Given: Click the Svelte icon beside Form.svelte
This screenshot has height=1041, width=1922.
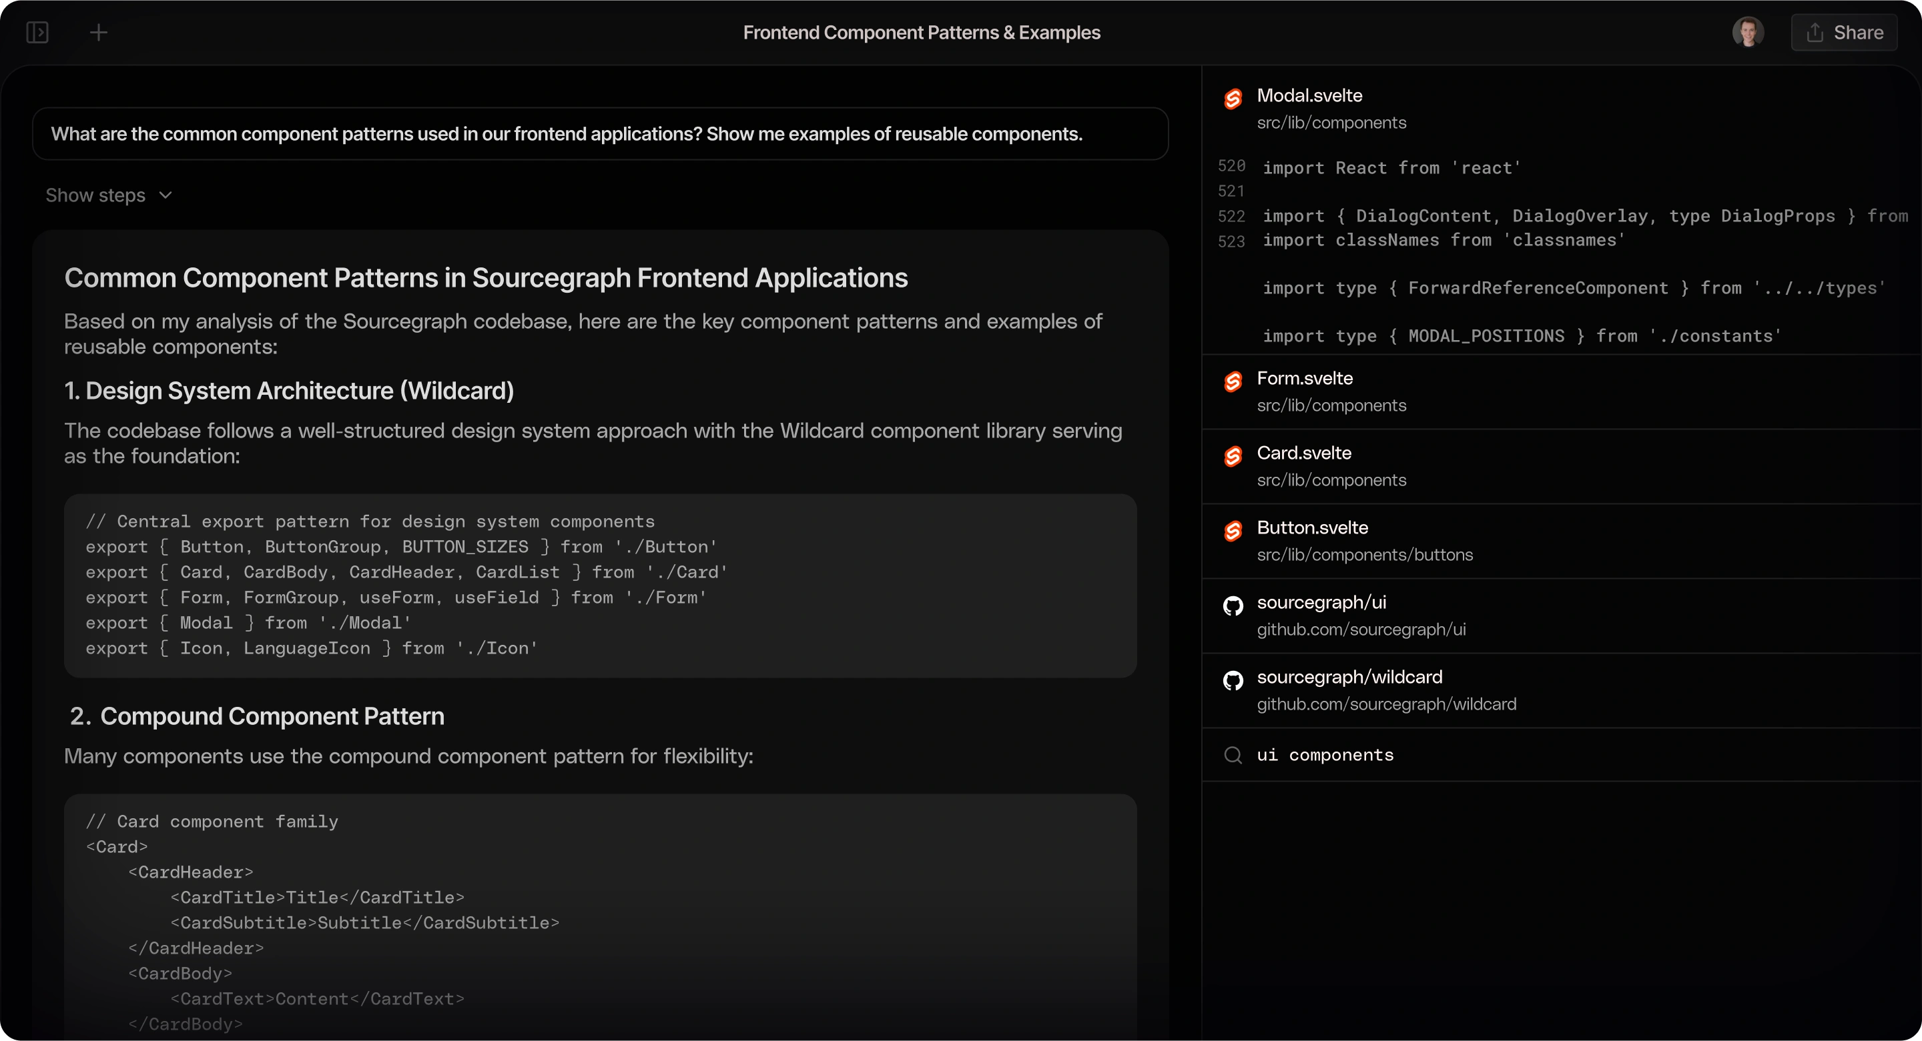Looking at the screenshot, I should click(1233, 381).
